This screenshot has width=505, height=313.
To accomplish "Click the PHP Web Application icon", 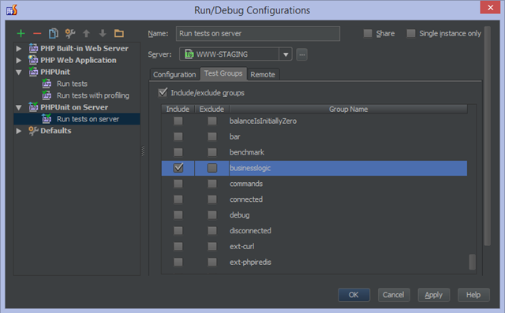I will (33, 60).
